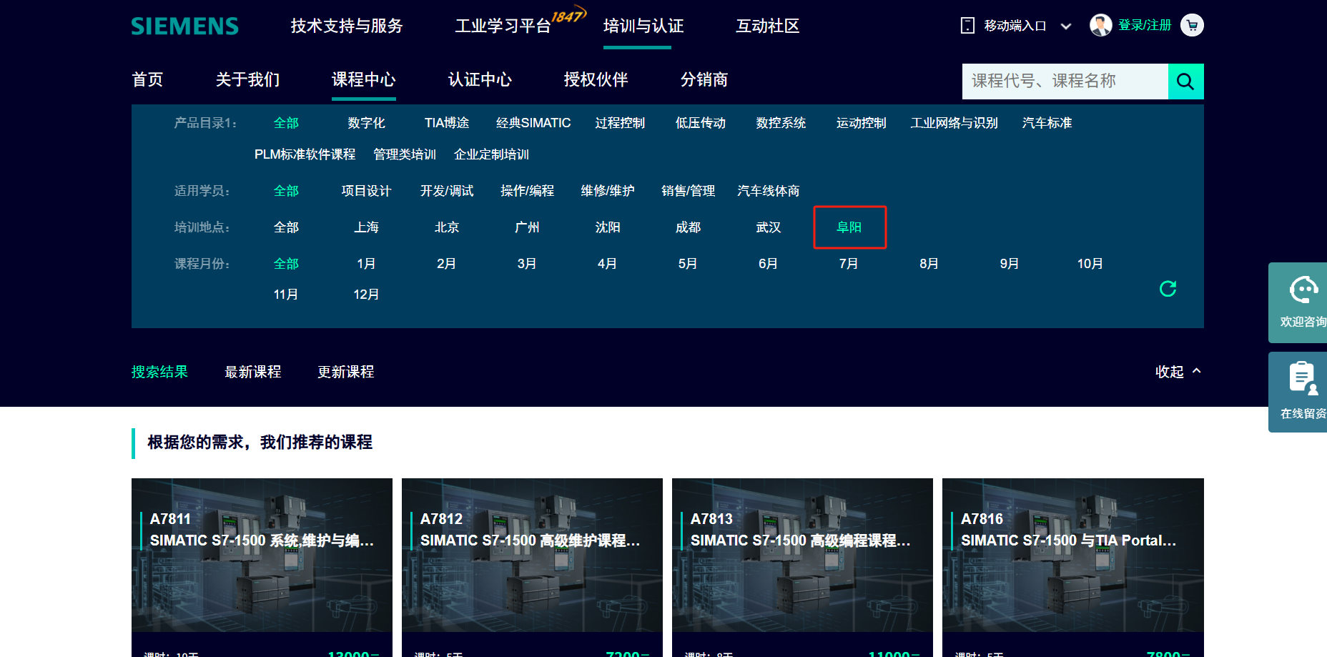This screenshot has width=1327, height=657.
Task: Open course card A7811
Action: coord(262,568)
